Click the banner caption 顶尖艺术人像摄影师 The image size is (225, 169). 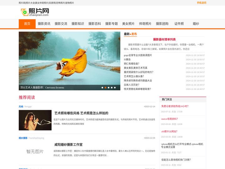click(x=42, y=88)
